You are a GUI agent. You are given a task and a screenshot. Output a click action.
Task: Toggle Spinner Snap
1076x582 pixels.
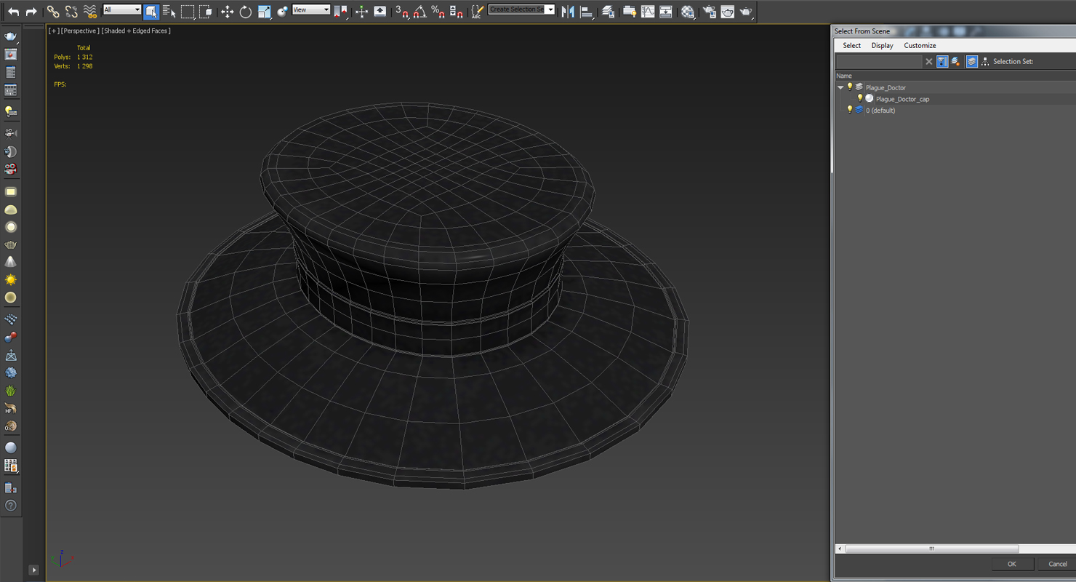[456, 12]
